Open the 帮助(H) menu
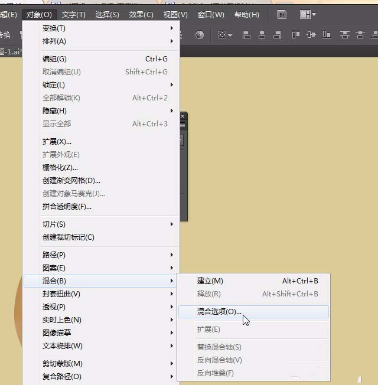This screenshot has height=385, width=378. 247,15
